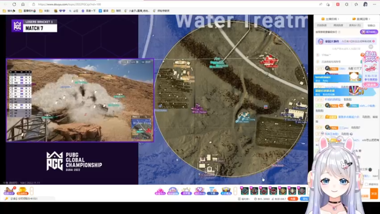Open the 主播投稿 link
Screen dimensions: 380x214
point(330,19)
